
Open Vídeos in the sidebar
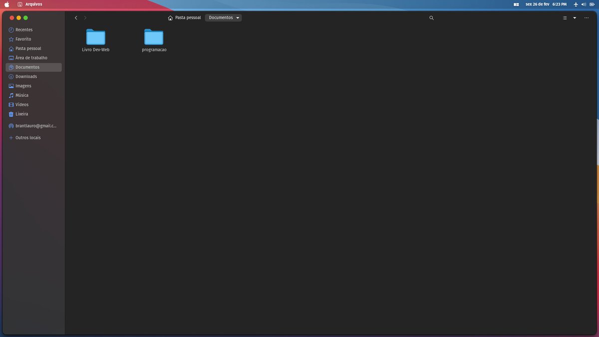click(x=33, y=105)
